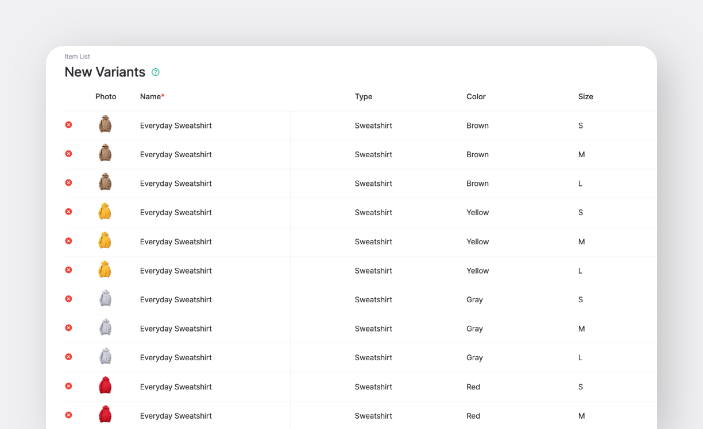This screenshot has width=703, height=429.
Task: Click the help icon beside New Variants
Action: [155, 72]
